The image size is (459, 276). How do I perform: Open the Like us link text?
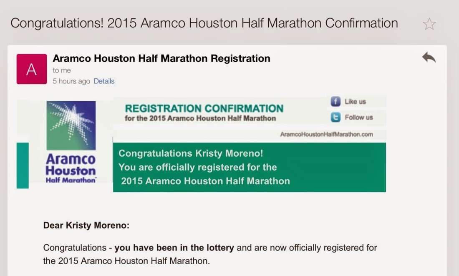[355, 101]
